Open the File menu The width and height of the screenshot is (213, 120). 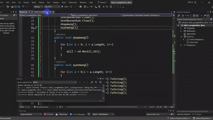coord(2,2)
